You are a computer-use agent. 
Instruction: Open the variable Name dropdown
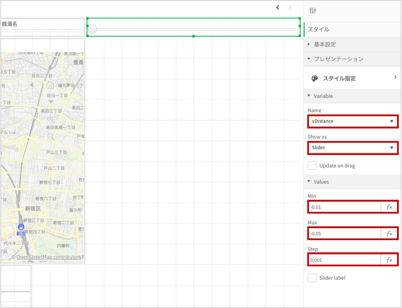click(x=353, y=121)
